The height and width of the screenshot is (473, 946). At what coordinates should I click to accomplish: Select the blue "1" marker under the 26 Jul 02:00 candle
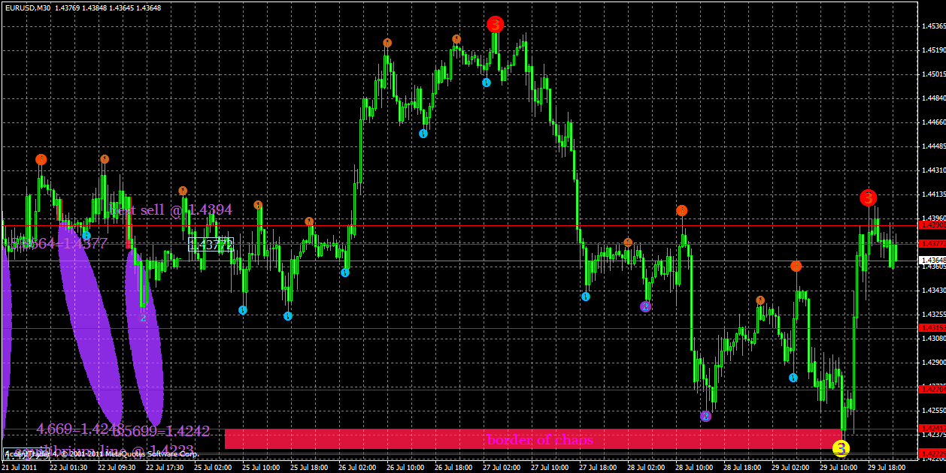tap(346, 273)
